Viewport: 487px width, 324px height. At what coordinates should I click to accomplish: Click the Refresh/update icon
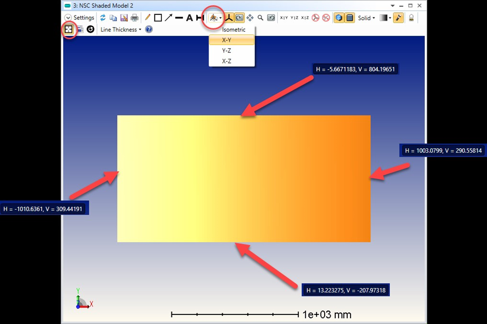(x=102, y=17)
